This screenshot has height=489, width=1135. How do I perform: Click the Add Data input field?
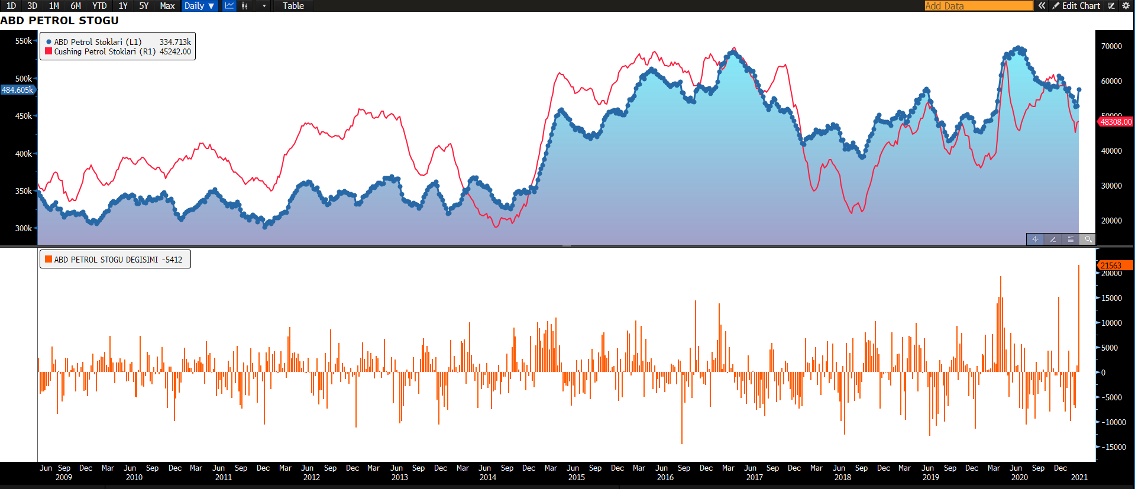[x=979, y=6]
